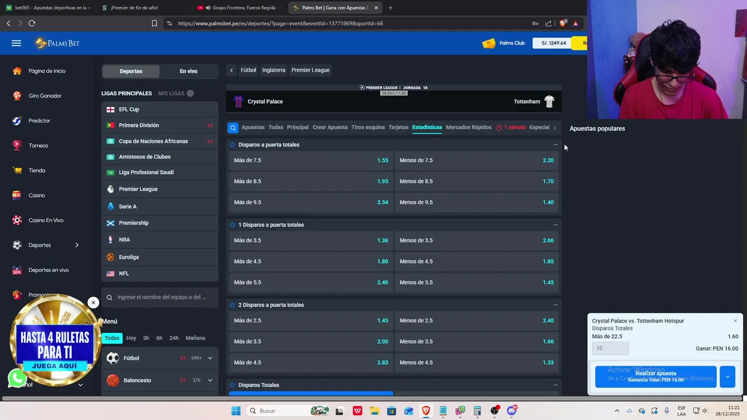Collapse Disparos Totales section
The width and height of the screenshot is (747, 420).
(x=555, y=385)
